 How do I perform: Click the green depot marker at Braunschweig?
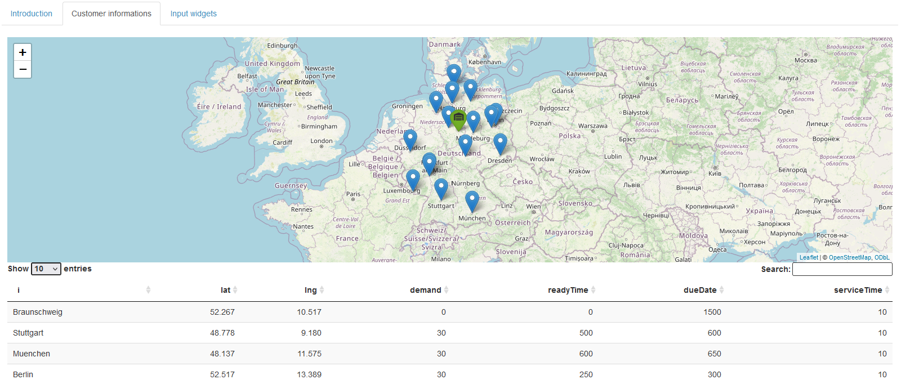click(x=458, y=119)
